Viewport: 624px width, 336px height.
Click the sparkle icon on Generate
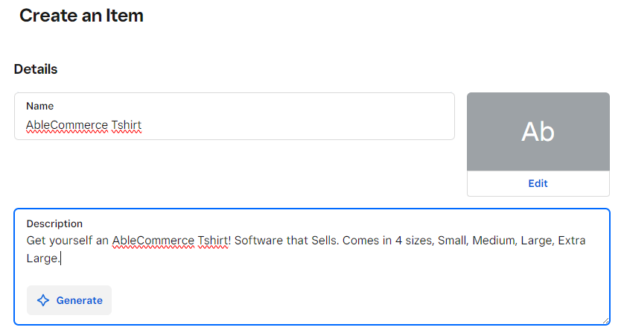coord(43,300)
